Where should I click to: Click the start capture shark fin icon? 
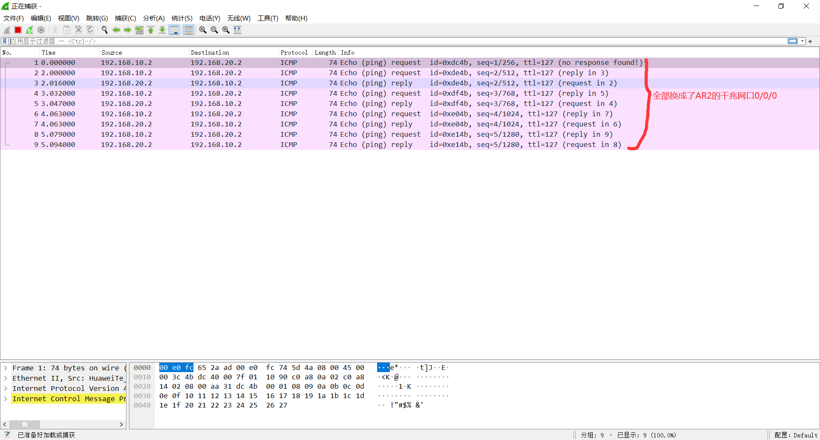(x=6, y=30)
